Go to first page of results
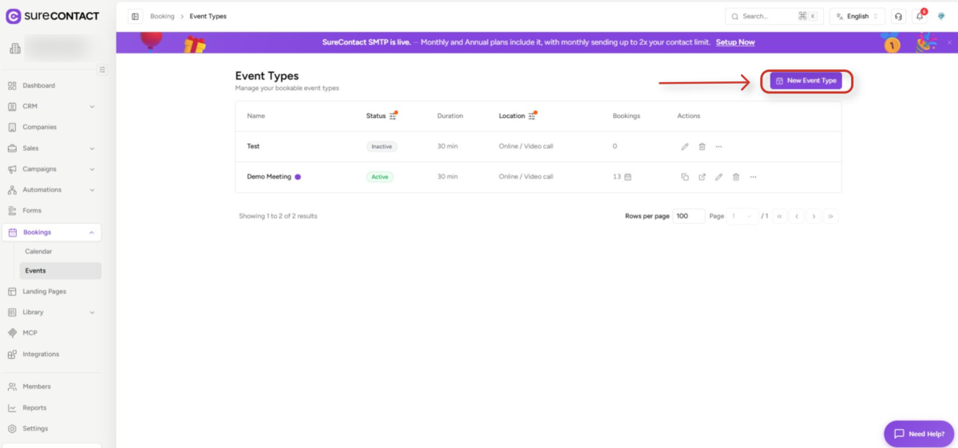 click(779, 216)
